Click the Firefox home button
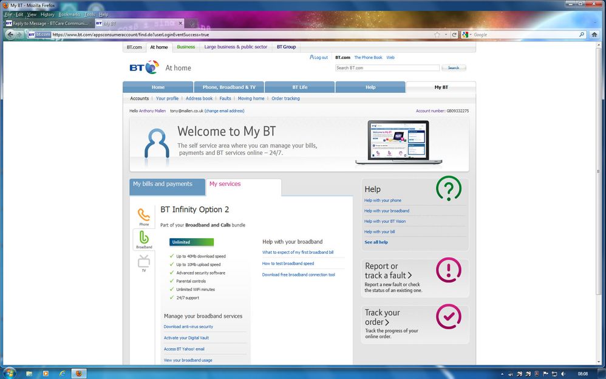606x379 pixels. tap(594, 35)
